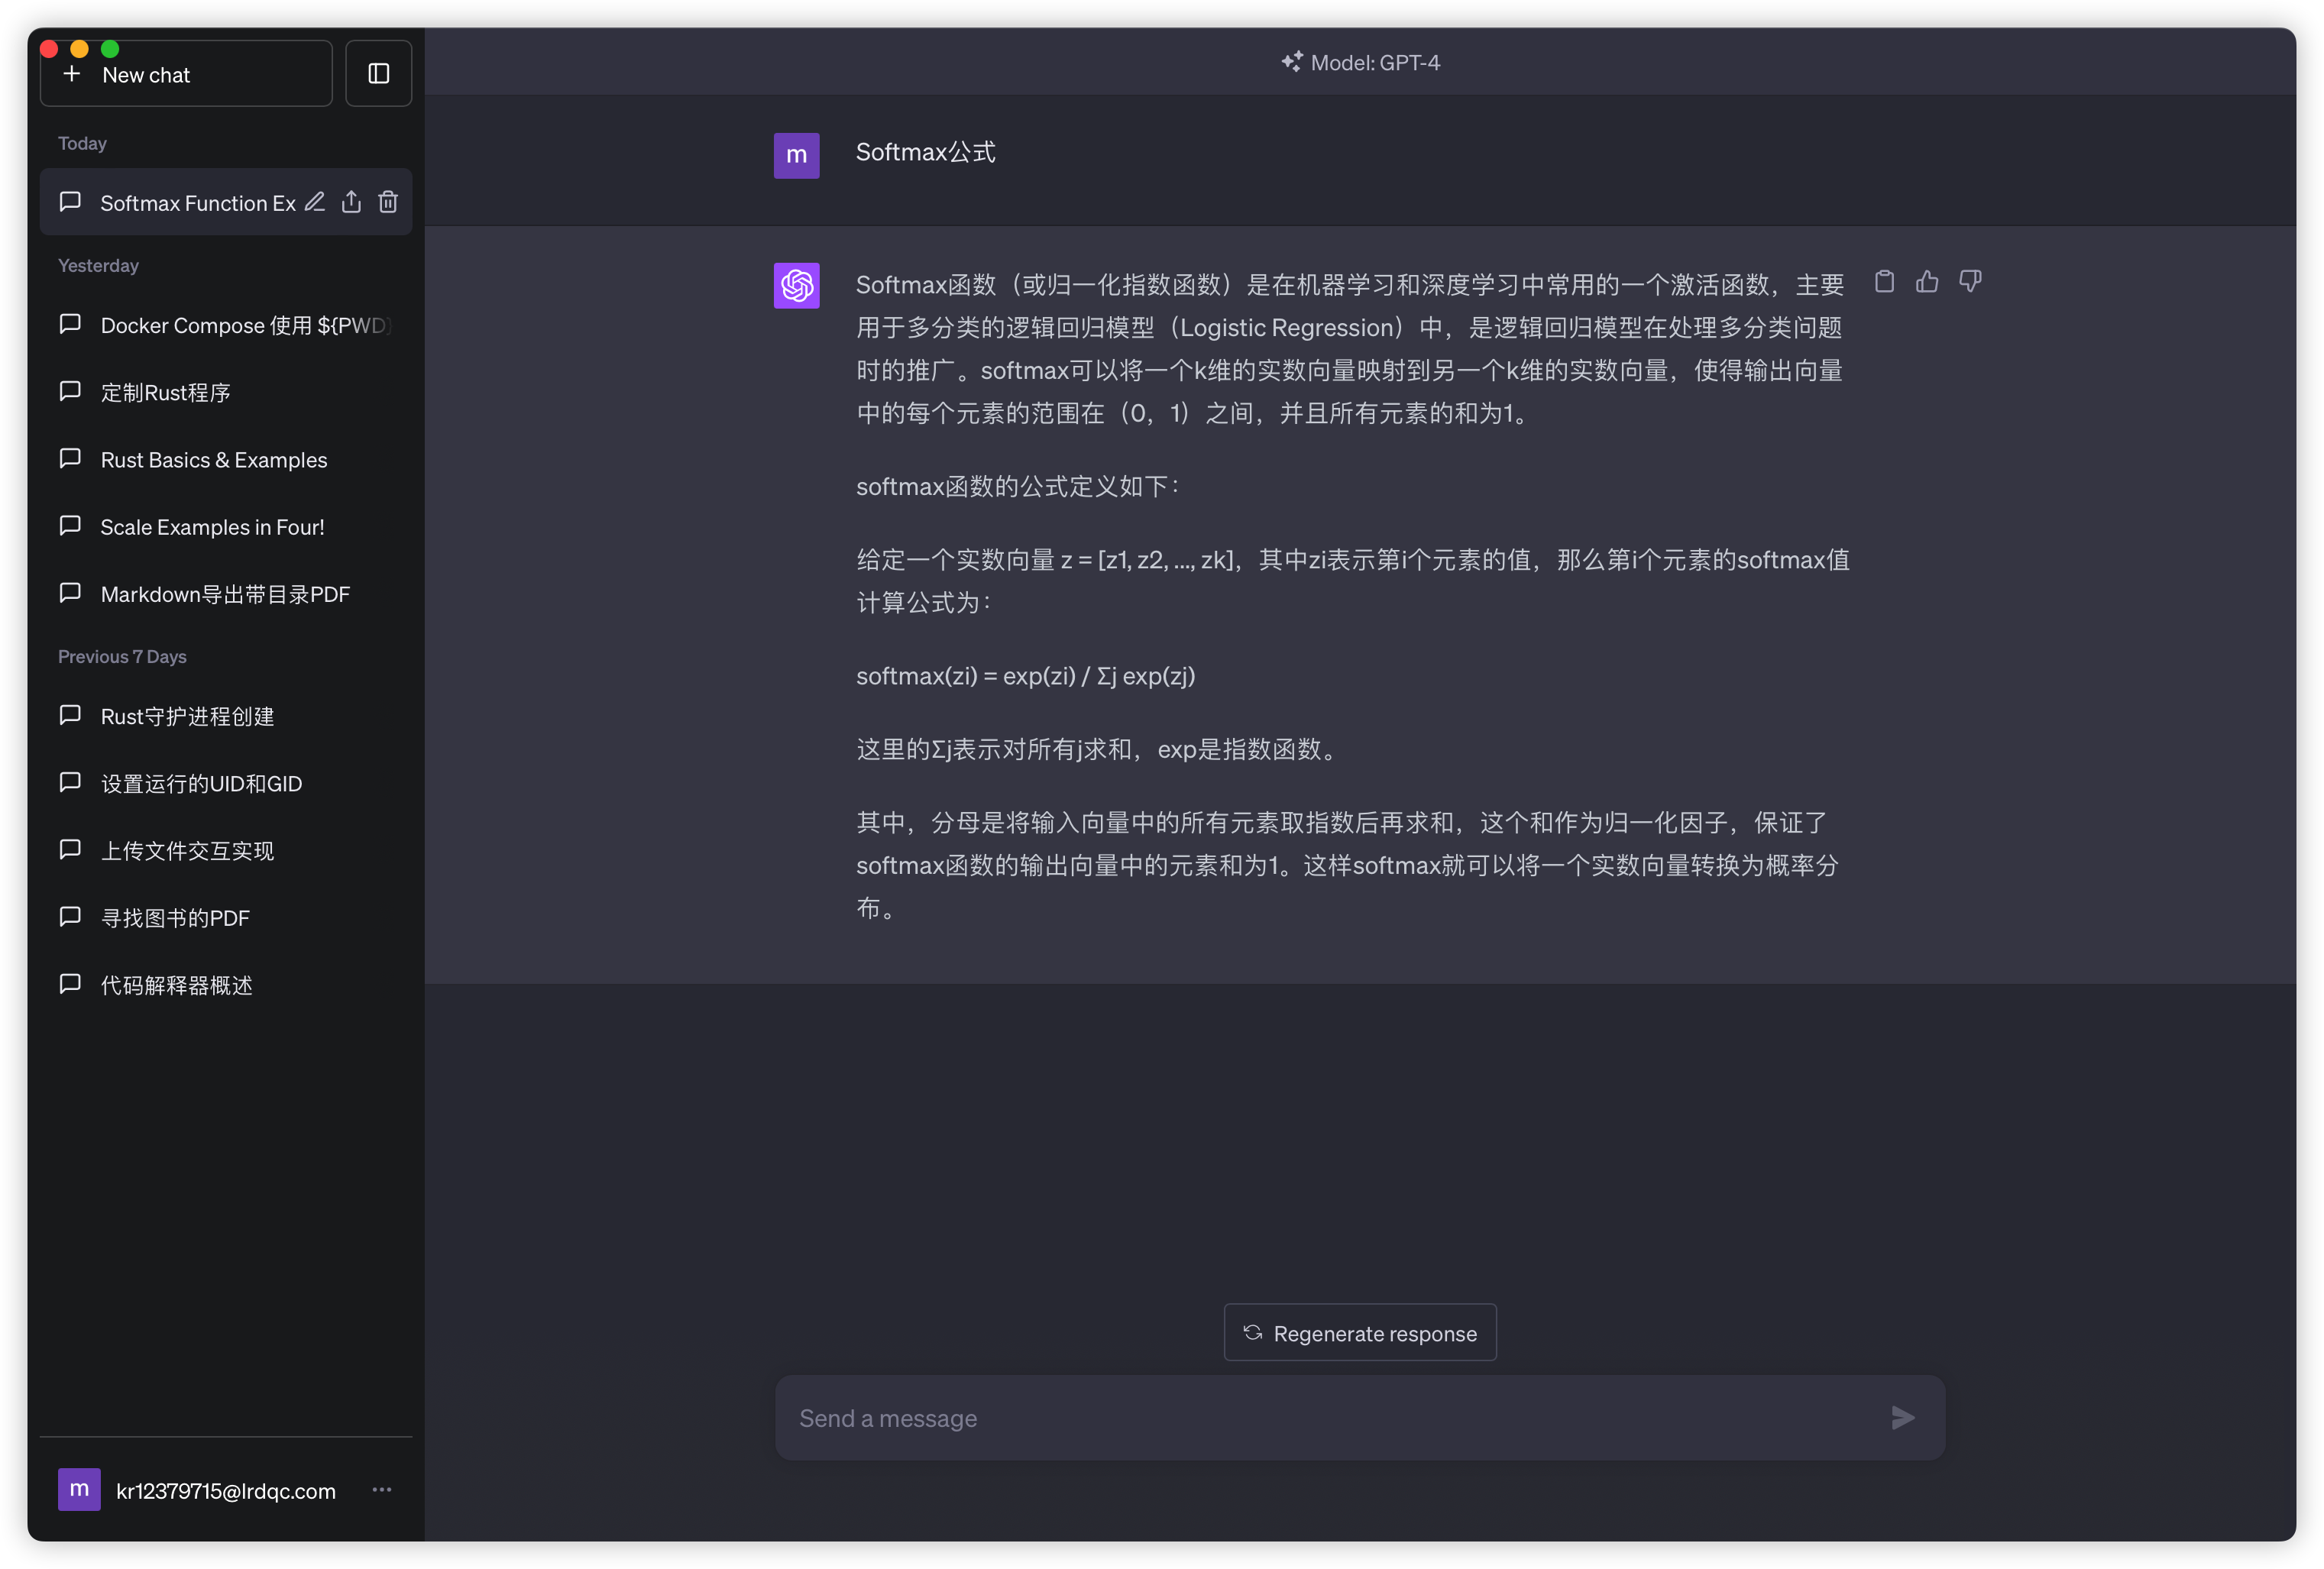Click the Send a message input field

click(1330, 1418)
